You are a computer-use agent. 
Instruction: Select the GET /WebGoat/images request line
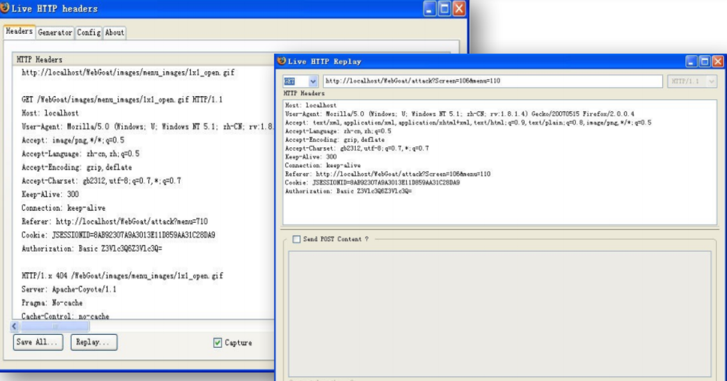122,99
